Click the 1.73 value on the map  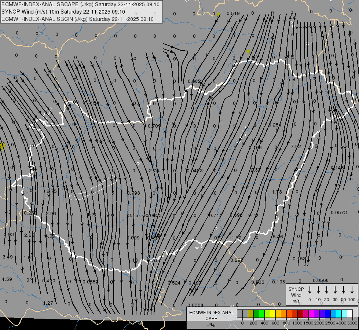pos(277,192)
